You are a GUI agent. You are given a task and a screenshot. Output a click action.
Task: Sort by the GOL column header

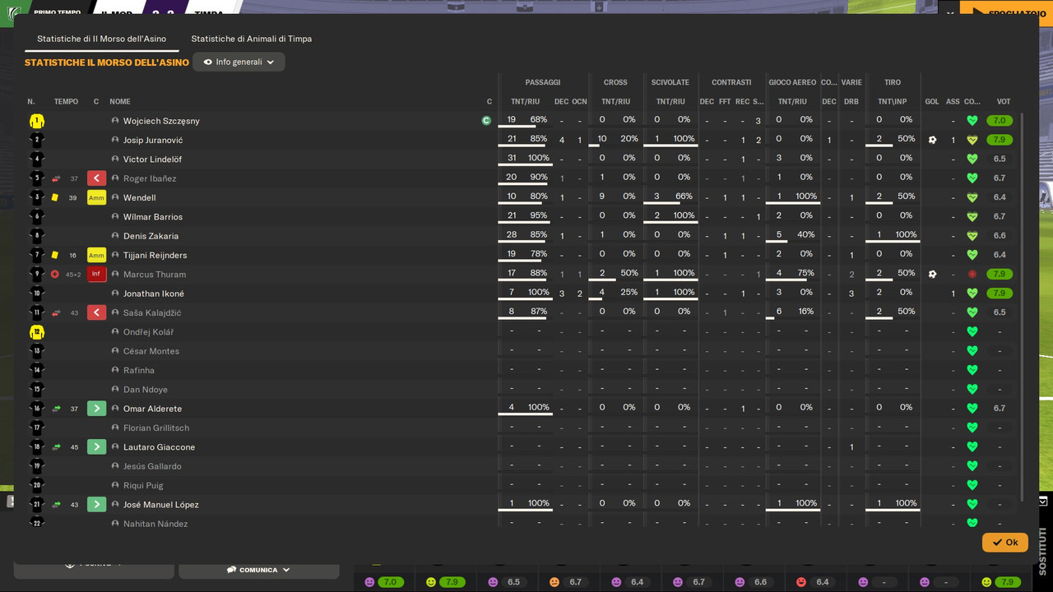pos(932,102)
